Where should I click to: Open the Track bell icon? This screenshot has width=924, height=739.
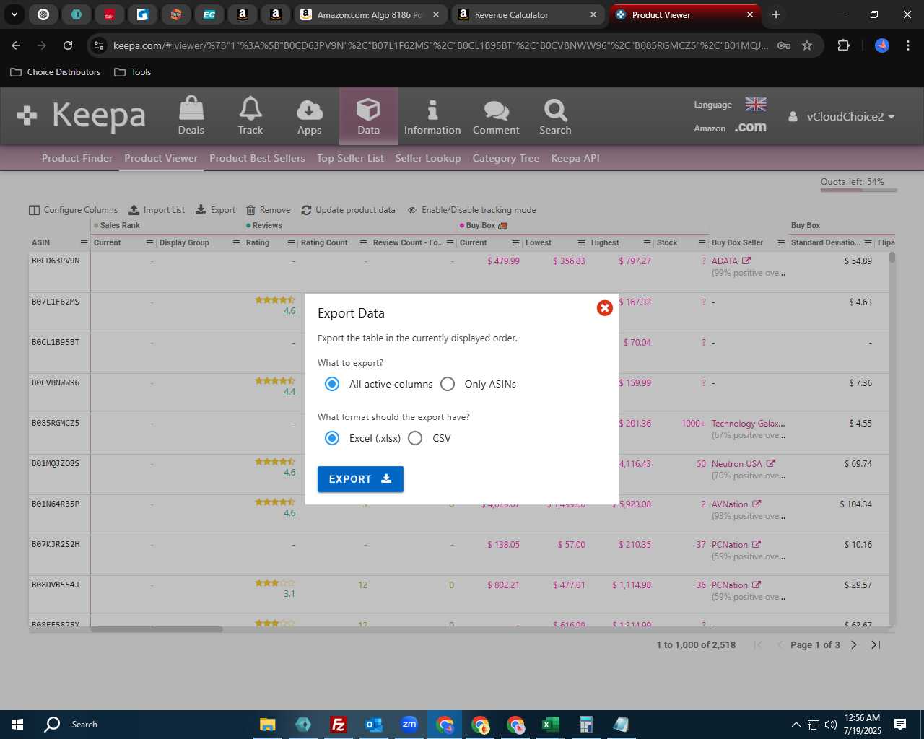[x=250, y=116]
